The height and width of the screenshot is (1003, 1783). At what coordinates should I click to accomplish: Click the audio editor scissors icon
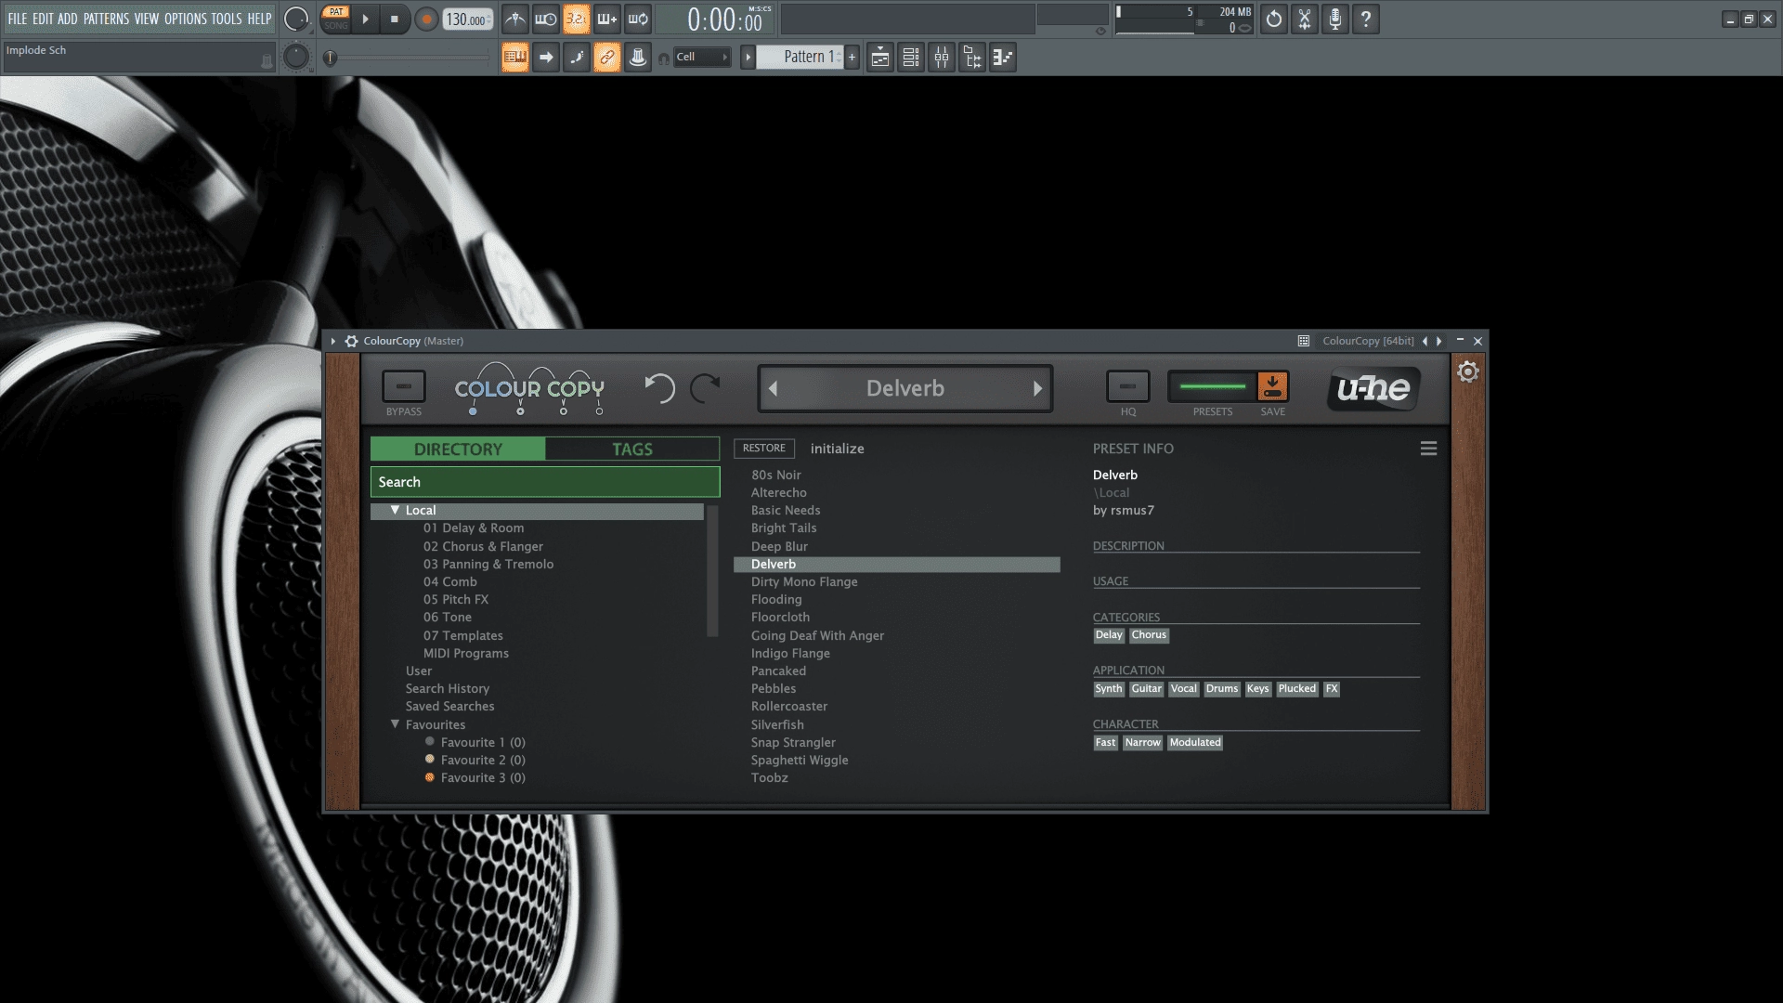pos(1305,19)
